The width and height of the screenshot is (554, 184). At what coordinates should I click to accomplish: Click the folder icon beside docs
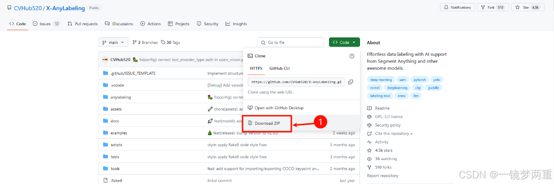105,121
